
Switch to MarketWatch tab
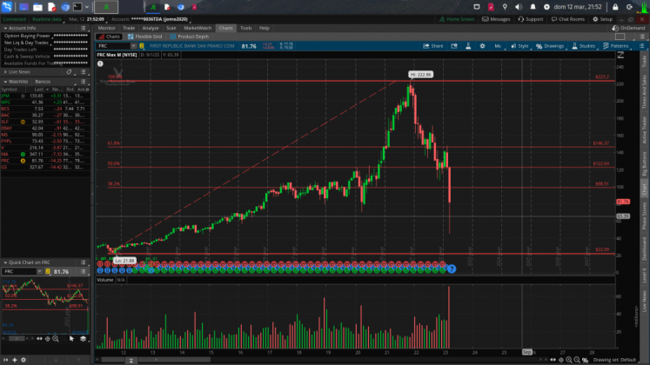198,28
